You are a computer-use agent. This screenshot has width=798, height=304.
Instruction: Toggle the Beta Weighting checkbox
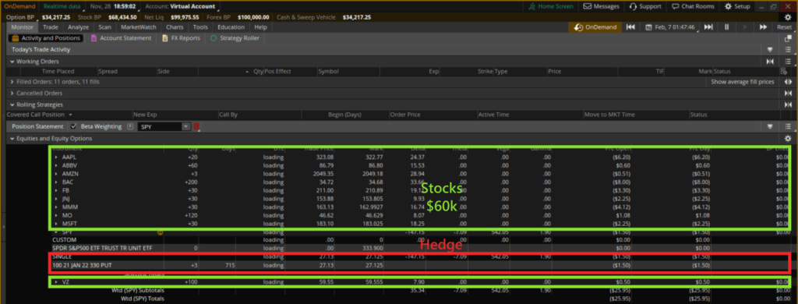pos(73,126)
